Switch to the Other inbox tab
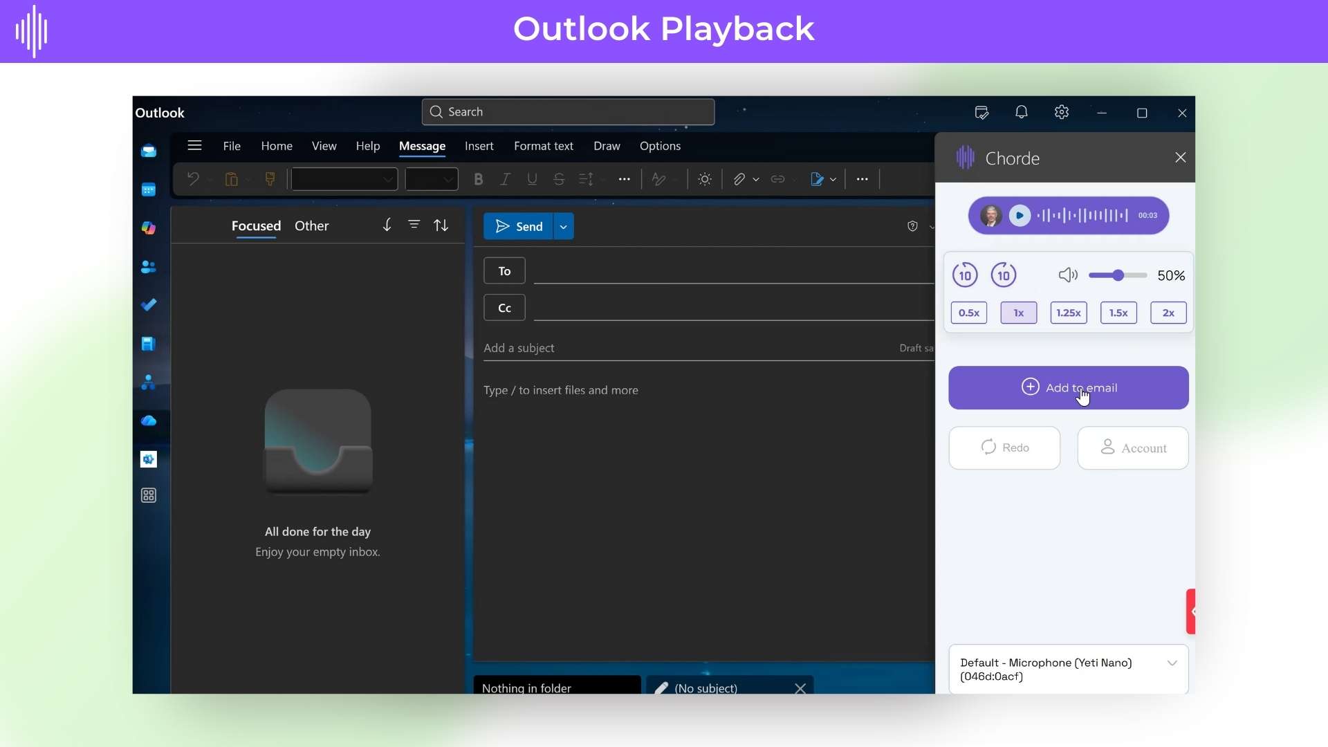Viewport: 1328px width, 747px height. tap(312, 225)
